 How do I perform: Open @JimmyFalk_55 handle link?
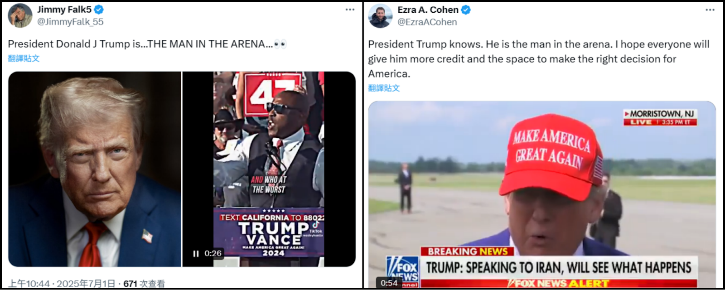[70, 22]
